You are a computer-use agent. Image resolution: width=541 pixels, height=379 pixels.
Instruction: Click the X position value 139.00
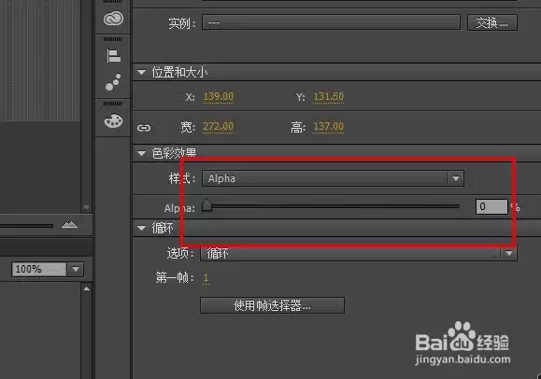(218, 96)
